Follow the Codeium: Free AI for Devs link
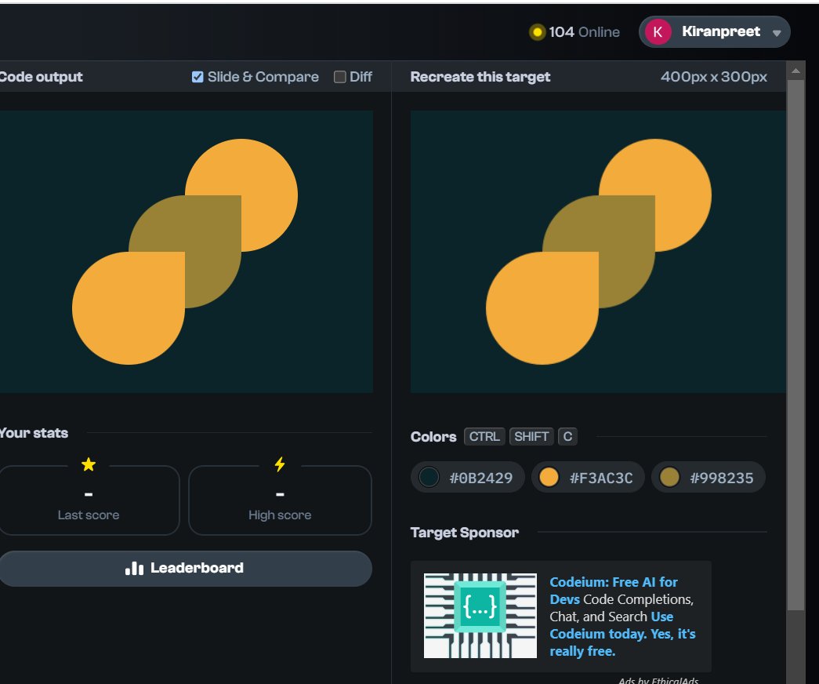The image size is (819, 684). [x=613, y=591]
